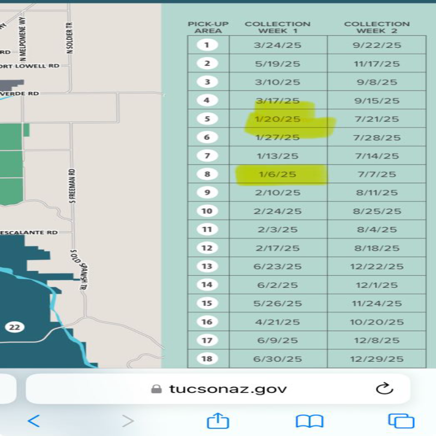
Task: Click the 10/20/25 date cell
Action: (377, 322)
